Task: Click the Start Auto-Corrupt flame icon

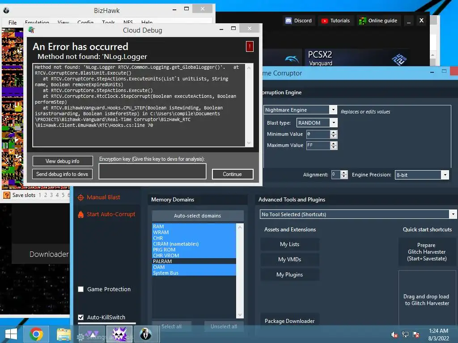Action: (x=81, y=214)
